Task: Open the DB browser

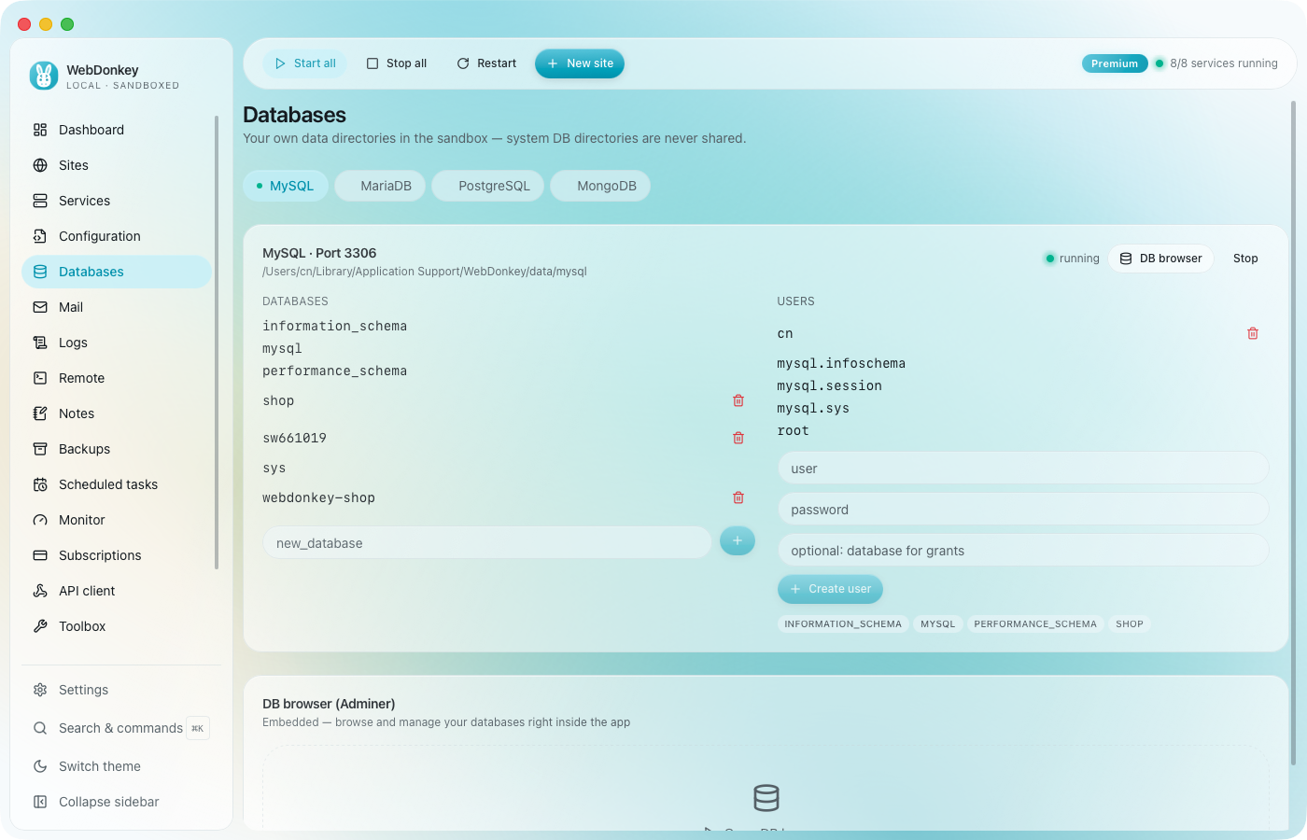Action: [1160, 259]
